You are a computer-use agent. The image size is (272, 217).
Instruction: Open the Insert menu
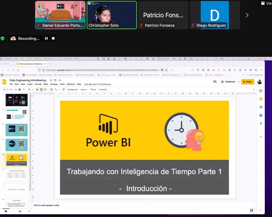pyautogui.click(x=30, y=84)
